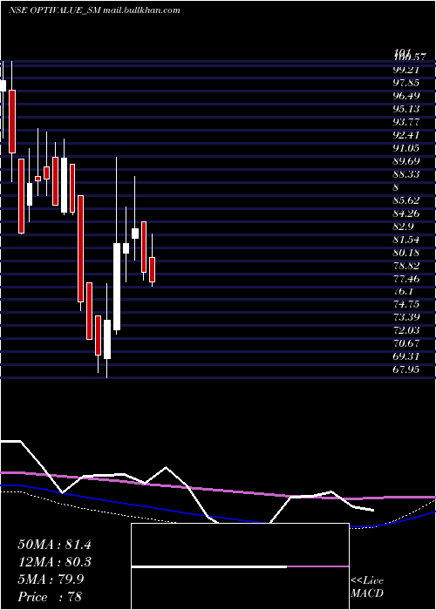The image size is (436, 610).
Task: Select the 78.82 price axis label
Action: tap(407, 266)
